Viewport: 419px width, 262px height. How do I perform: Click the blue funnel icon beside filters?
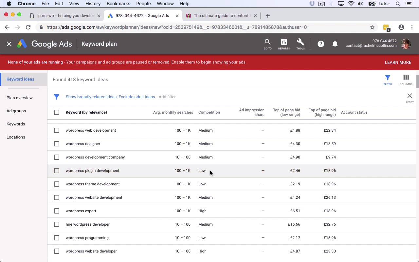(x=57, y=97)
